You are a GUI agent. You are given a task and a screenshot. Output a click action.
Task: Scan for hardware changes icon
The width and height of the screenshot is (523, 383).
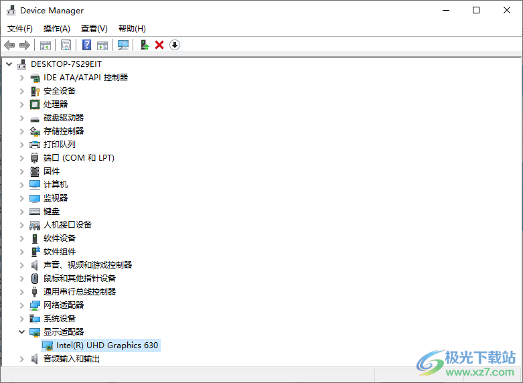[123, 45]
